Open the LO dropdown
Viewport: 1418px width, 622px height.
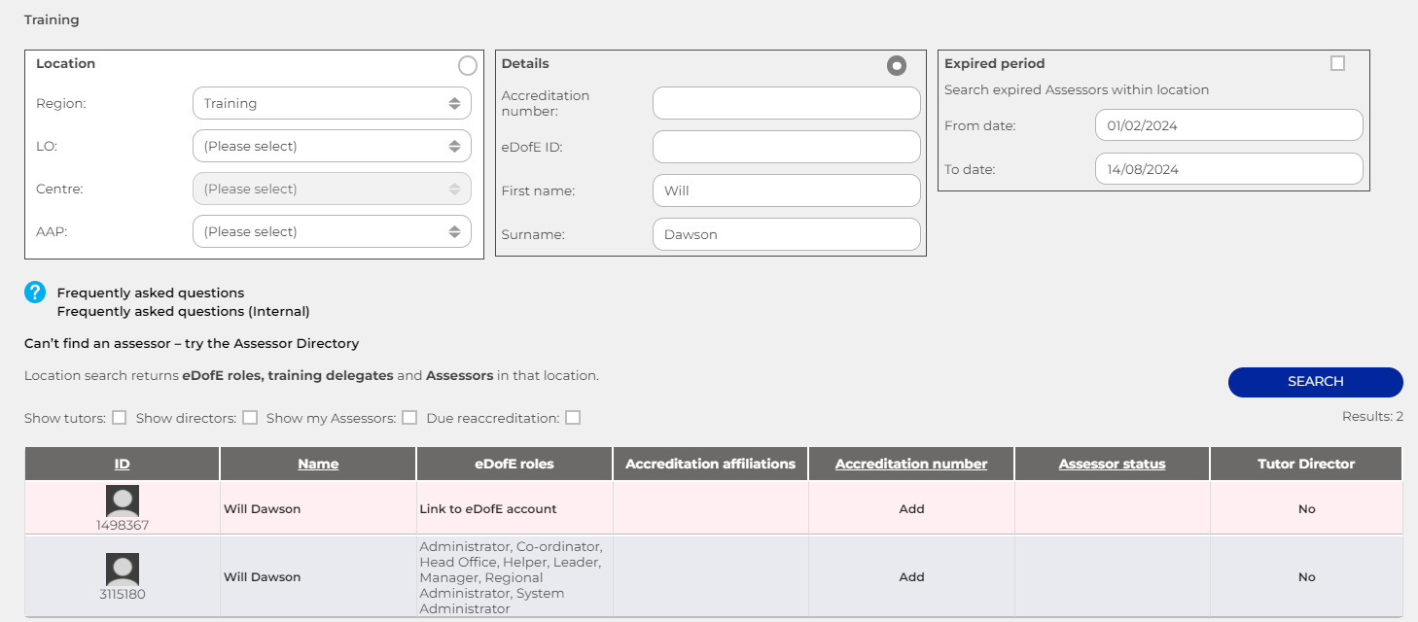pyautogui.click(x=332, y=145)
